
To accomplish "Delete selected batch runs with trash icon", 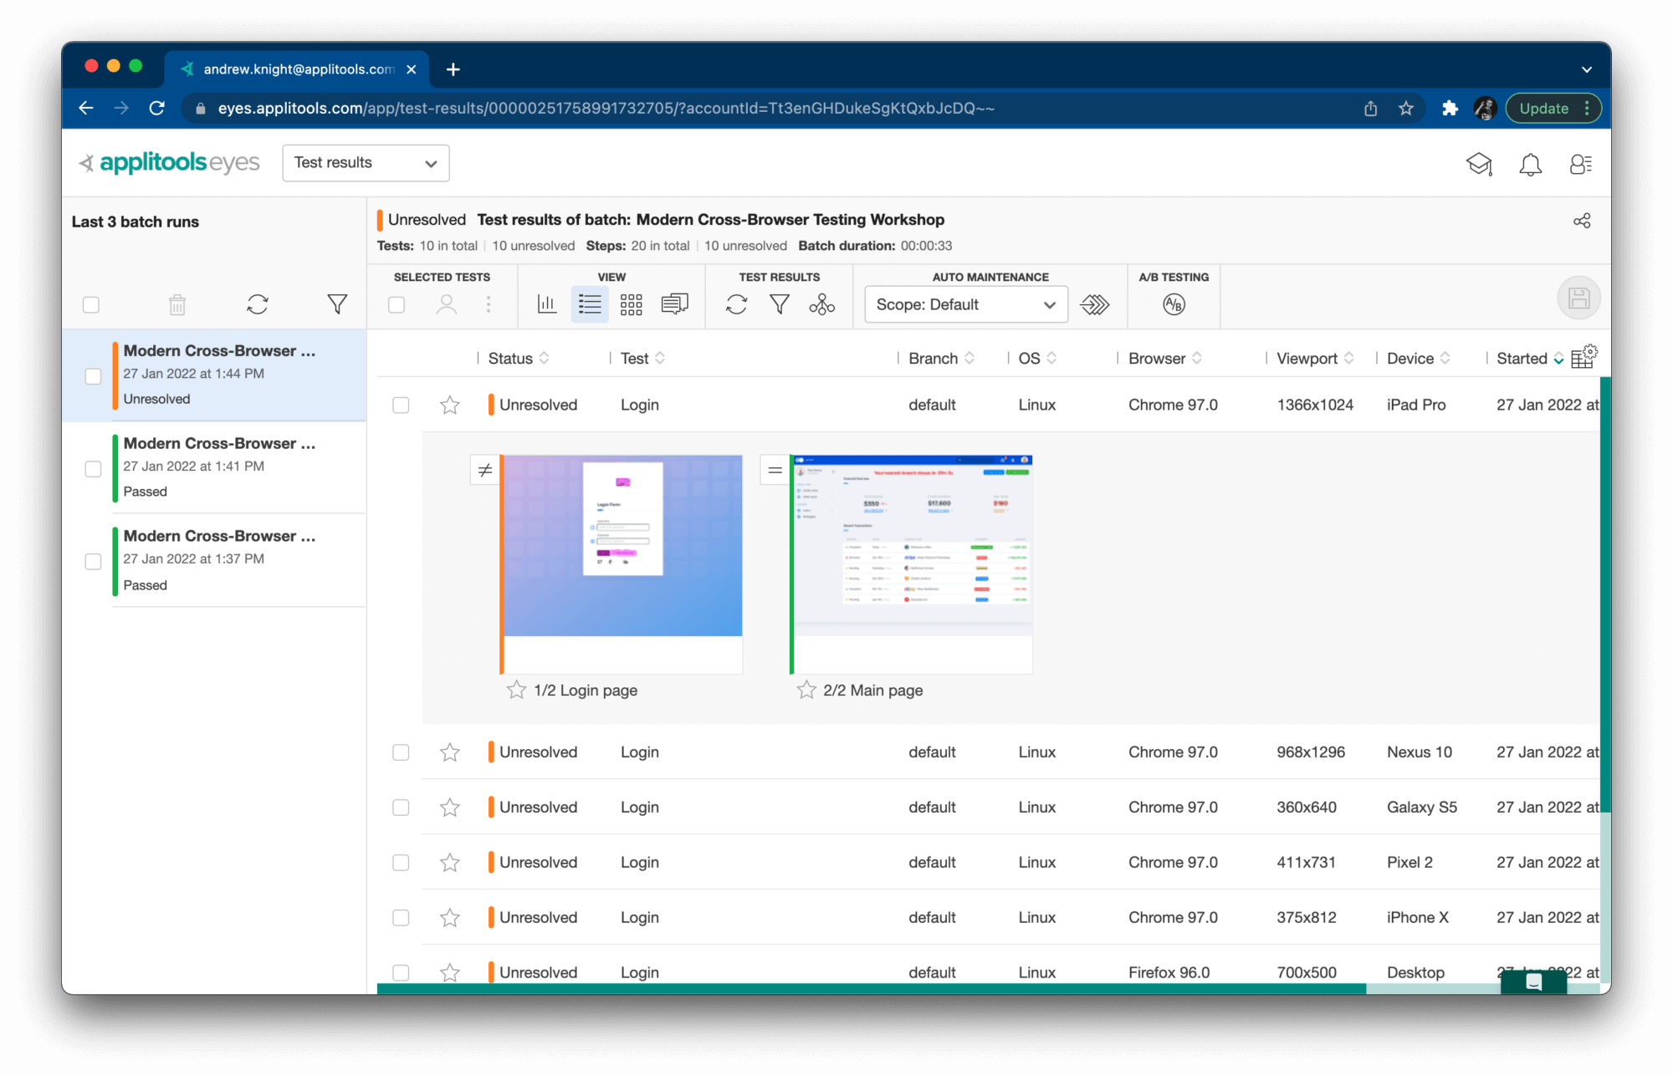I will [x=177, y=304].
